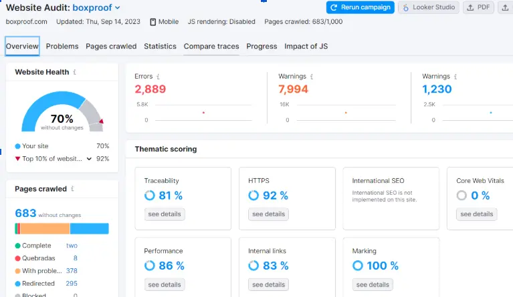Click the info icon beside blue Warnings

455,76
